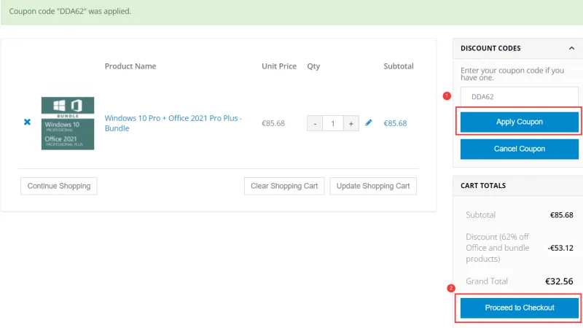The image size is (583, 328).
Task: Open the Windows 10 bundle product thumbnail
Action: point(68,123)
